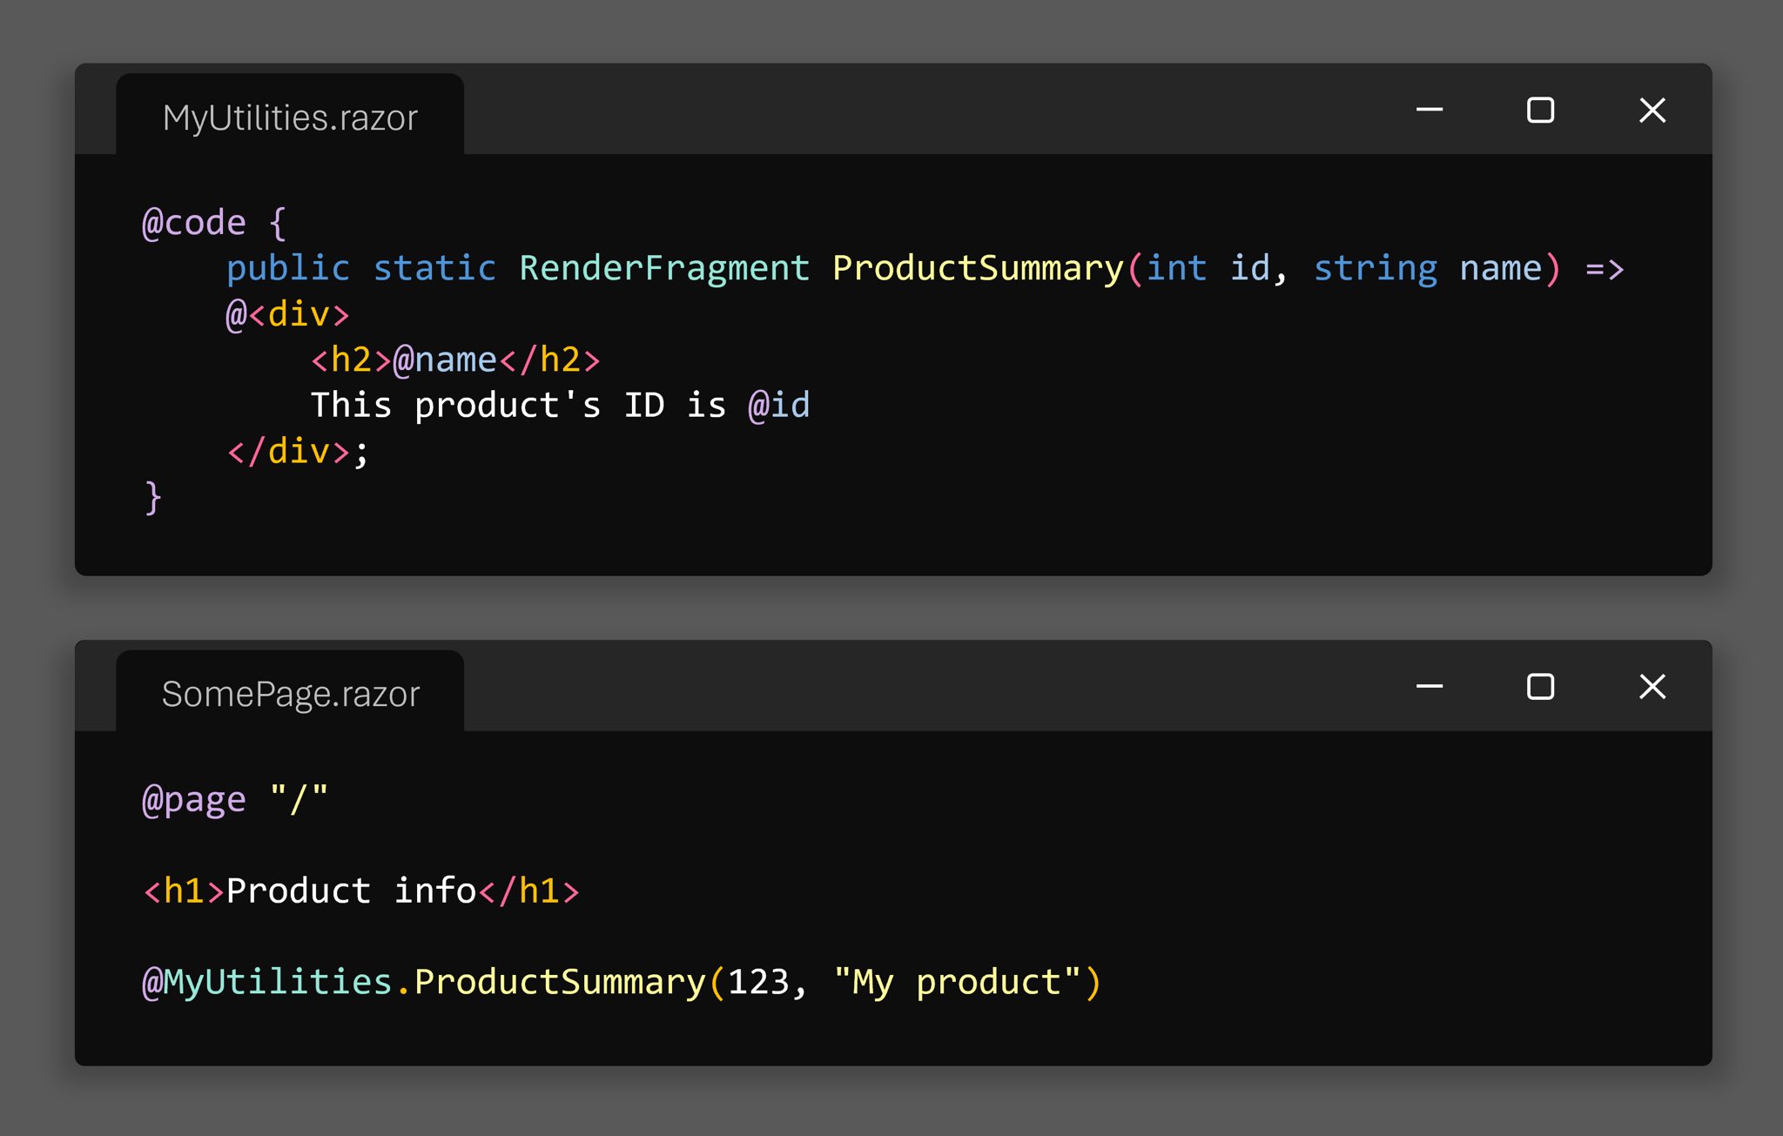Click the @MyUtilities class reference
This screenshot has height=1136, width=1783.
click(x=267, y=982)
